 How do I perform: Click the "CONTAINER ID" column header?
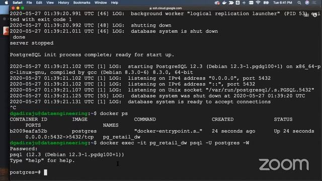click(28, 120)
